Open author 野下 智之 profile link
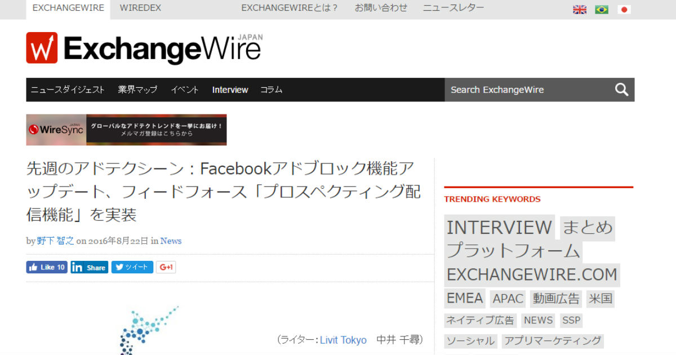Viewport: 676px width, 355px height. [x=55, y=241]
